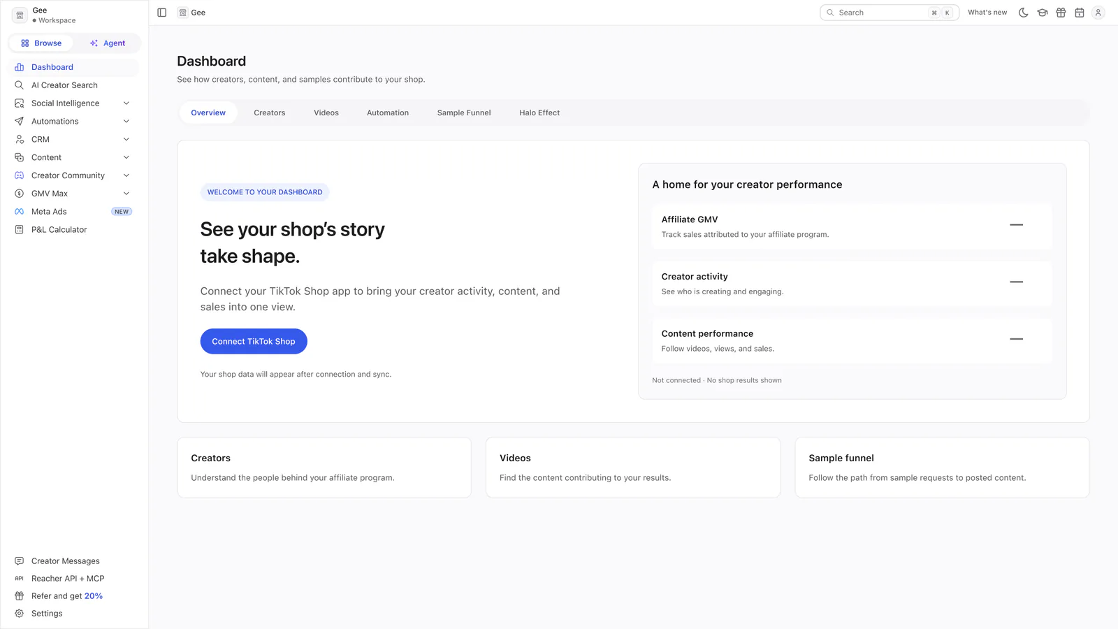Open the Sample funnel card
Viewport: 1118px width, 629px height.
pos(942,468)
